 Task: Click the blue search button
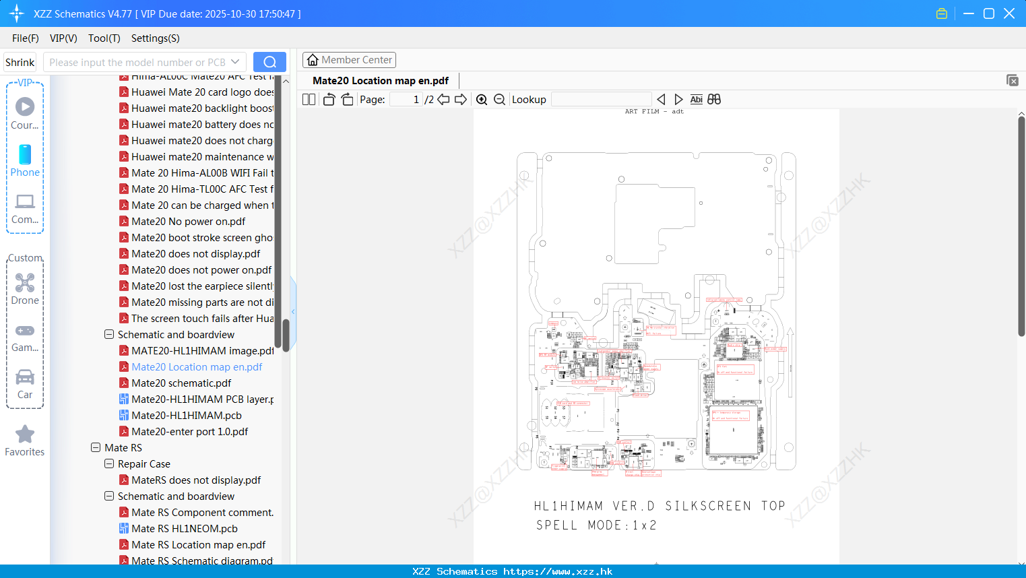point(269,62)
